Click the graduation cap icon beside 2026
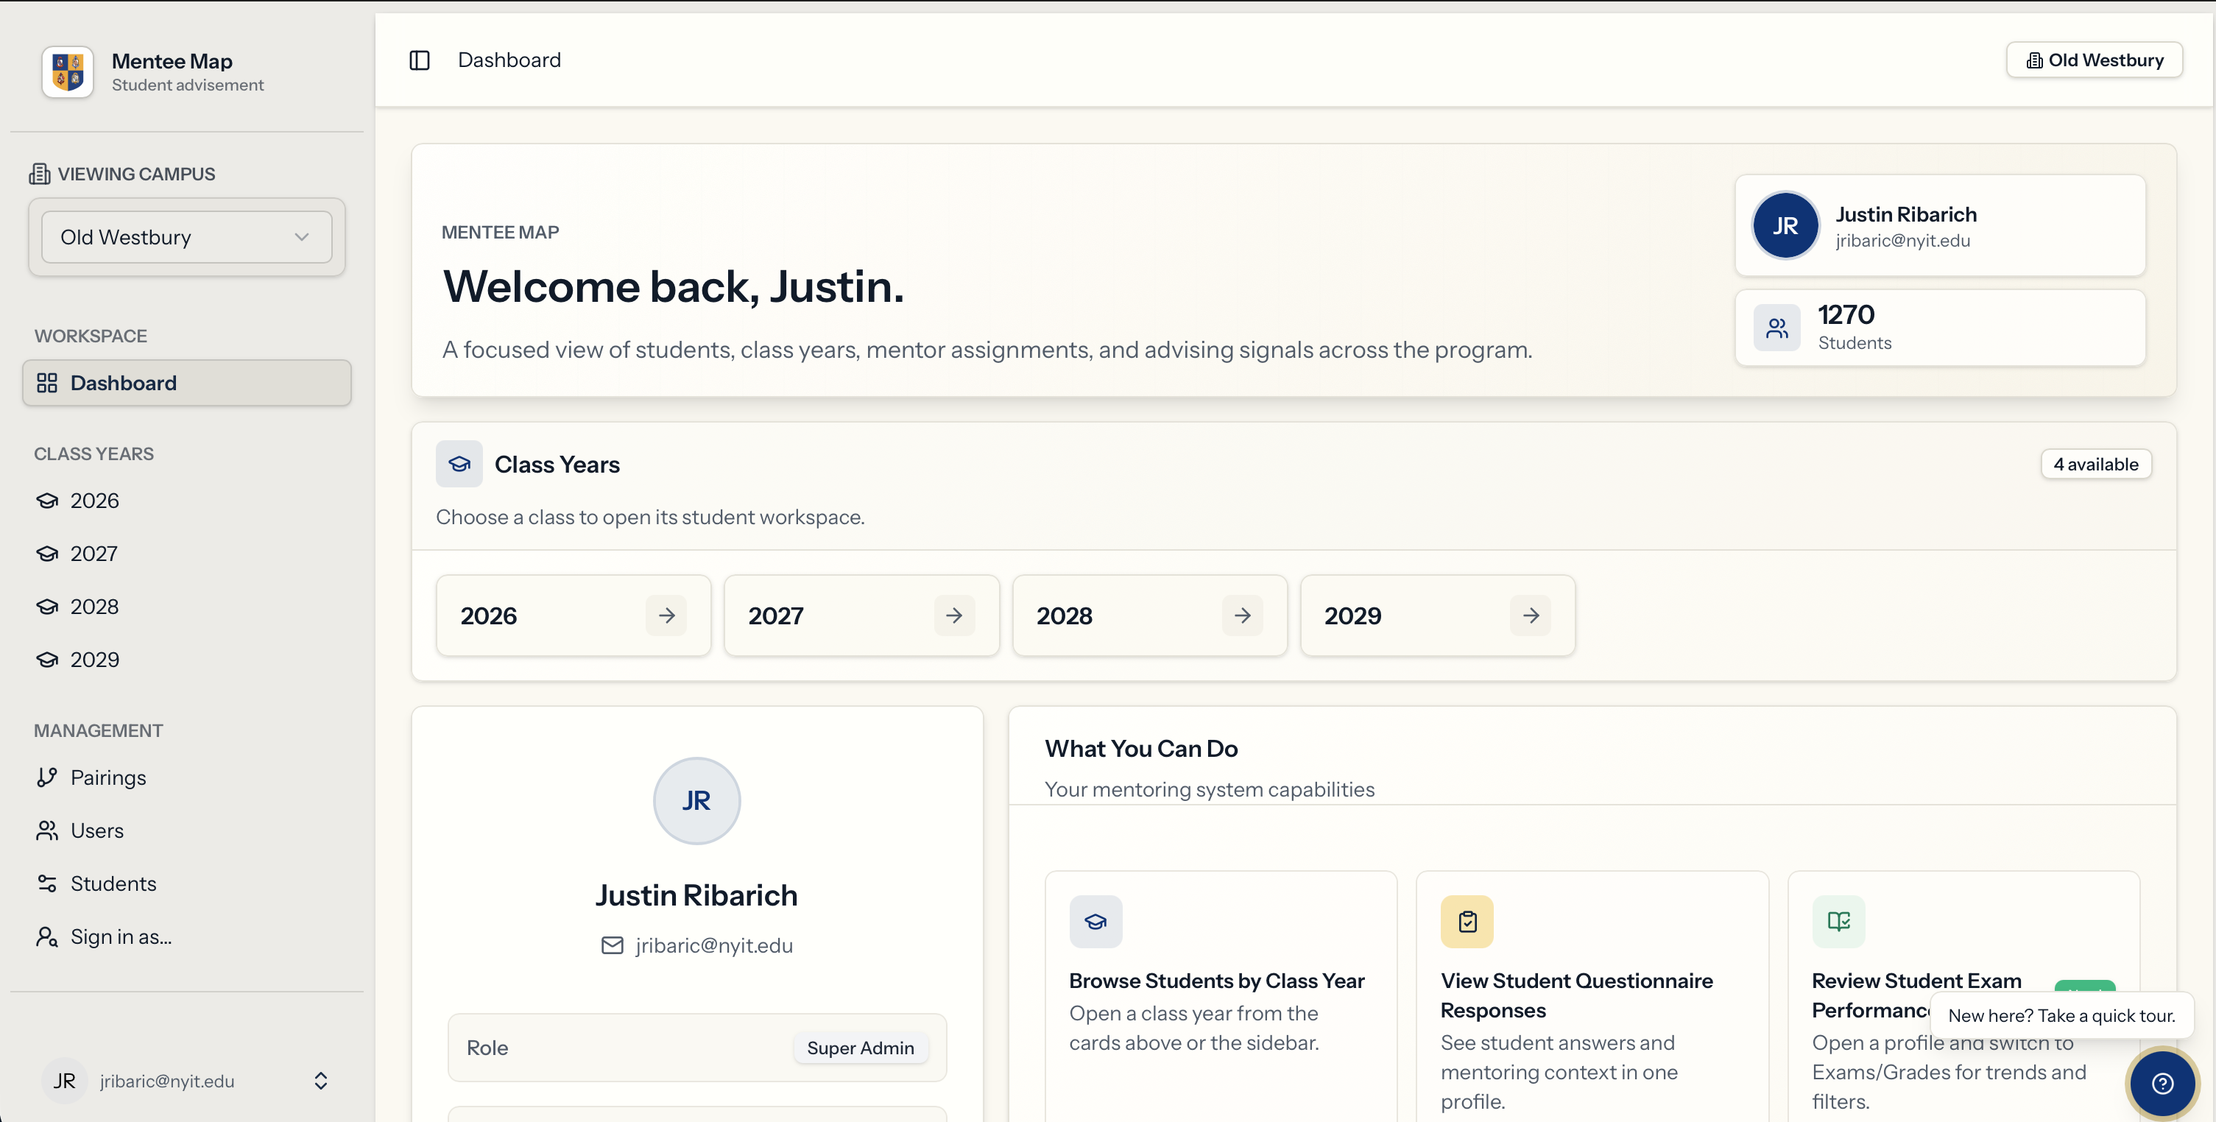This screenshot has width=2216, height=1122. click(x=48, y=500)
